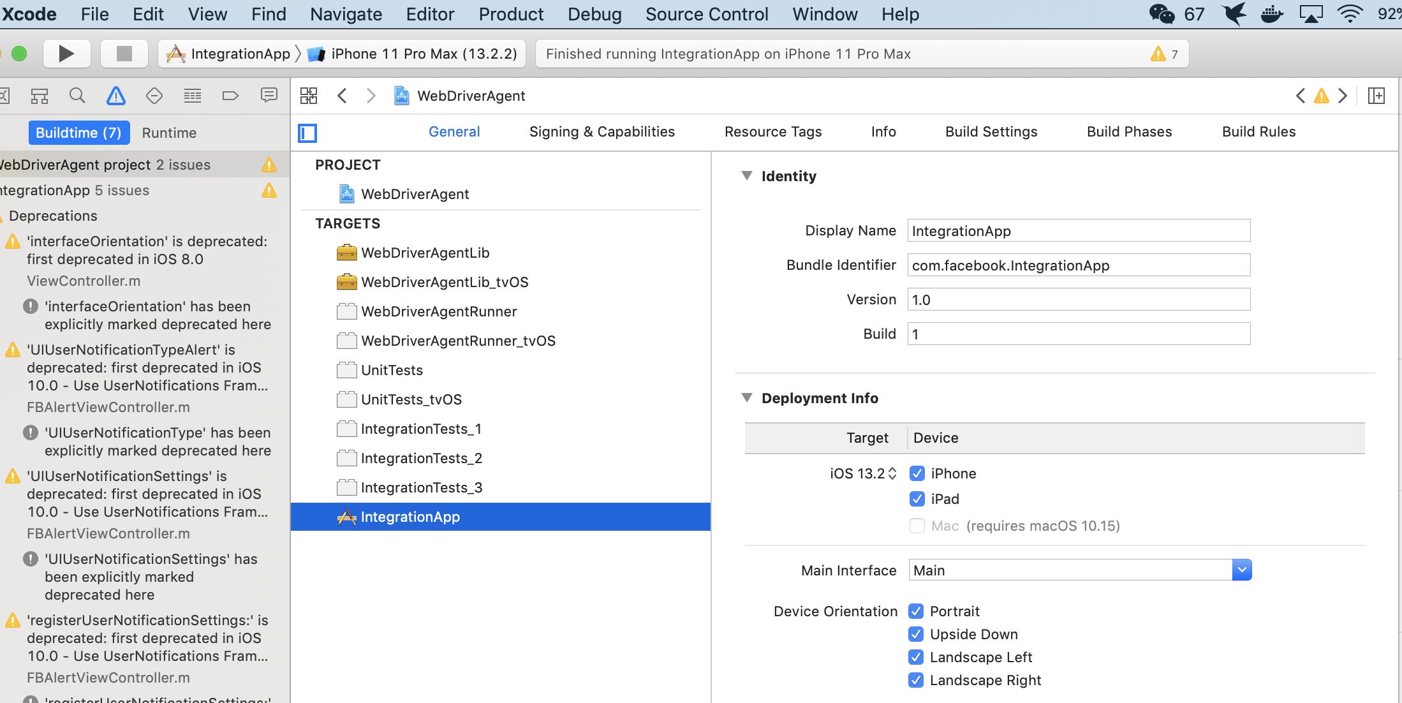The height and width of the screenshot is (703, 1402).
Task: Click the WebDriverAgent file icon in the jump bar
Action: (401, 96)
